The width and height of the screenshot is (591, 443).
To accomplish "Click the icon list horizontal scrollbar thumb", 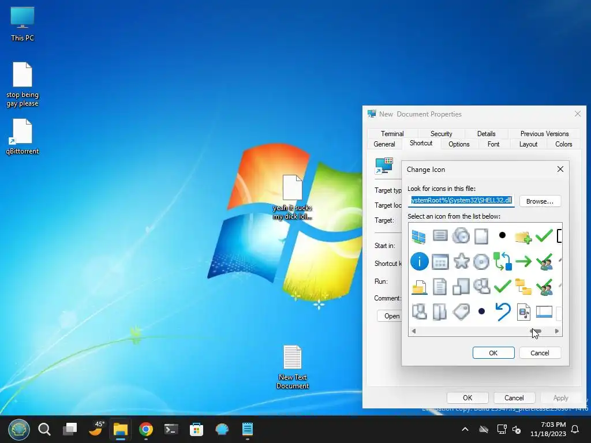I will pyautogui.click(x=536, y=331).
